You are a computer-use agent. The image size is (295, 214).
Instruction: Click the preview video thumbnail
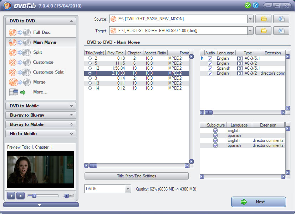tap(40, 170)
